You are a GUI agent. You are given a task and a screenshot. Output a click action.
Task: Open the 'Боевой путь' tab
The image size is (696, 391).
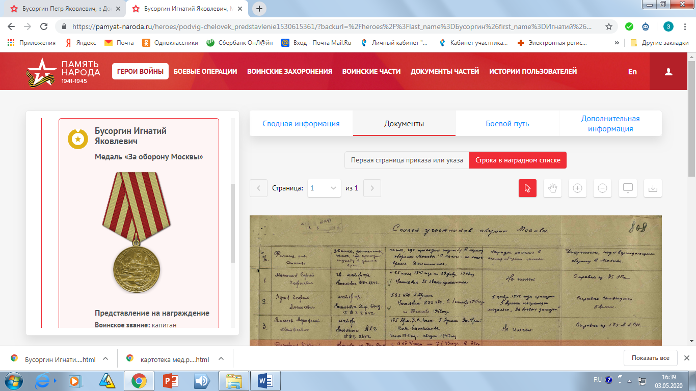tap(507, 124)
